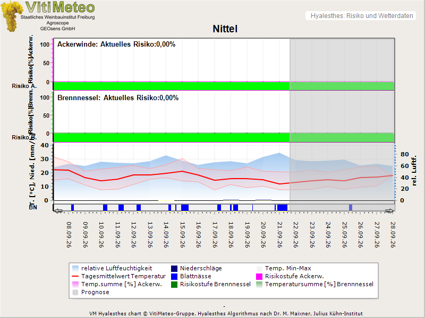Click the 'rel. Luftf.' right axis label
Screen dimensions: 425x318
coord(414,170)
